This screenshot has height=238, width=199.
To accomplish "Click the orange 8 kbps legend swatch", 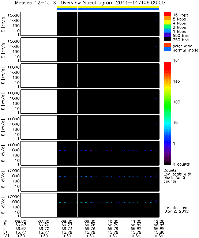I will click(168, 18).
